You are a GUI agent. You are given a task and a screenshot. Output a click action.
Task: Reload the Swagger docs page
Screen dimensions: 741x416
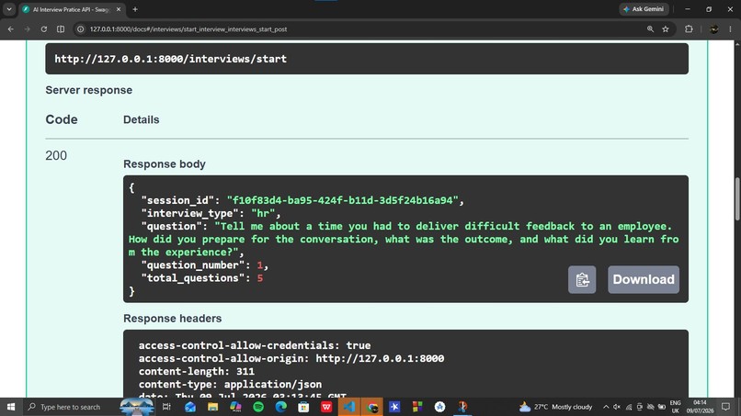click(x=43, y=29)
